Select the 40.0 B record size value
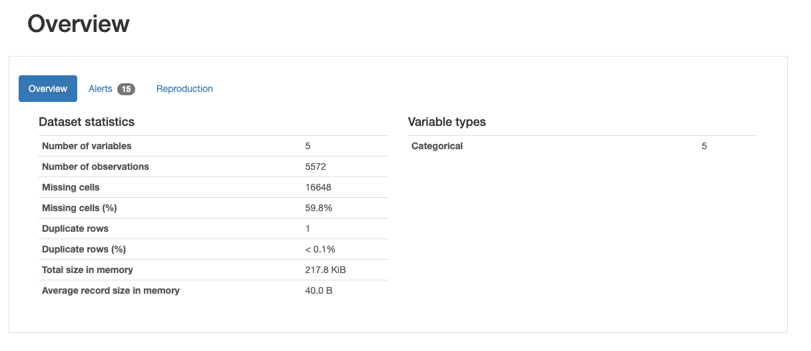 pyautogui.click(x=318, y=290)
